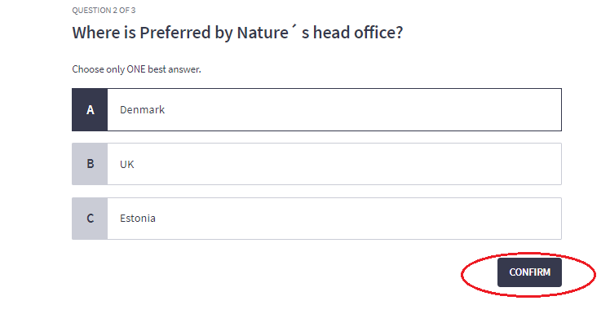Click the white area of option C row

click(x=334, y=219)
